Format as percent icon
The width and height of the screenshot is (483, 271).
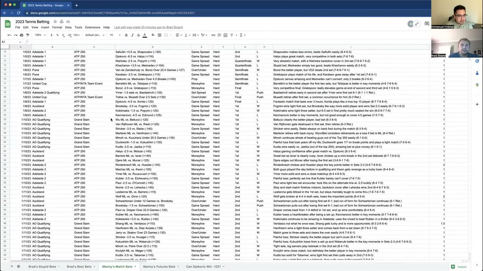point(57,35)
